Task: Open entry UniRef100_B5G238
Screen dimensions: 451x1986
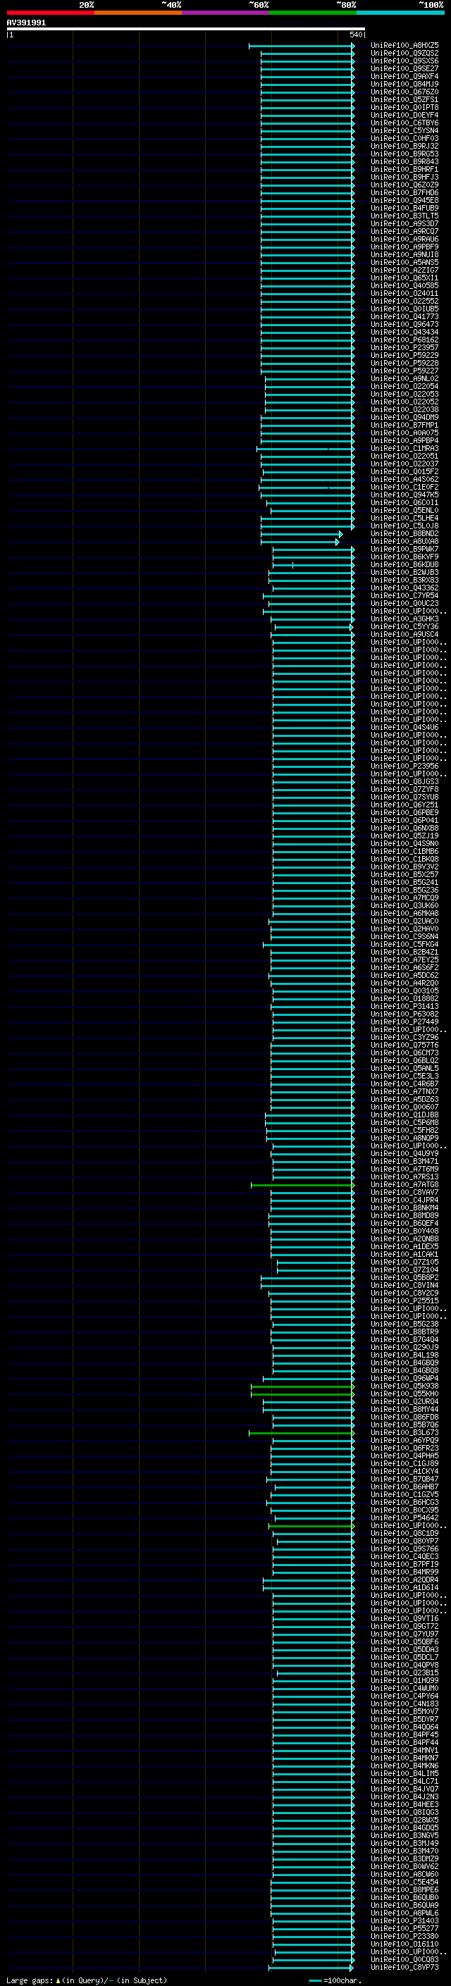Action: [404, 1324]
